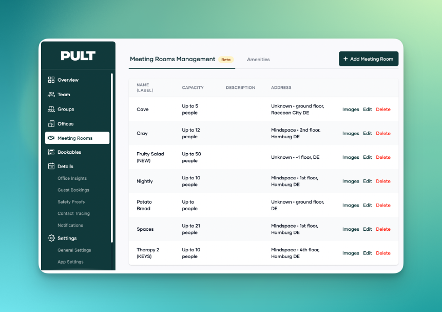This screenshot has height=312, width=442.
Task: Select the Meeting Rooms Management tab
Action: 182,59
